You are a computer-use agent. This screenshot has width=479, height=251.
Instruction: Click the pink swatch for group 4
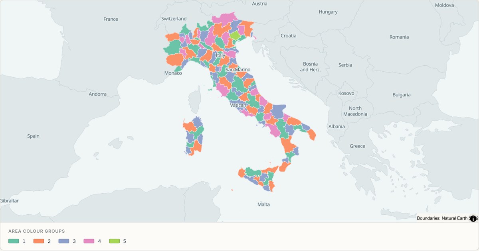(89, 241)
